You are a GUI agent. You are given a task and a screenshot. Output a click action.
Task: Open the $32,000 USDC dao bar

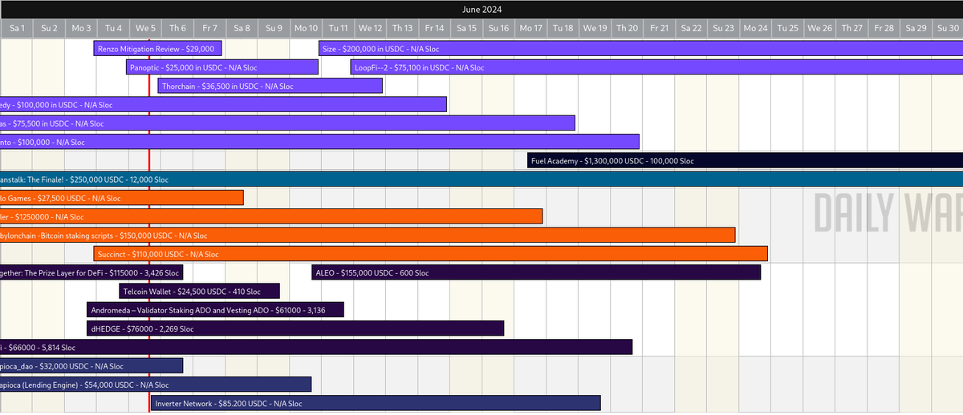(x=91, y=366)
